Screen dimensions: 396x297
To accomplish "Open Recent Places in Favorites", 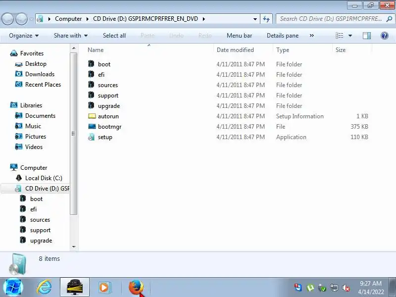I will coord(43,84).
